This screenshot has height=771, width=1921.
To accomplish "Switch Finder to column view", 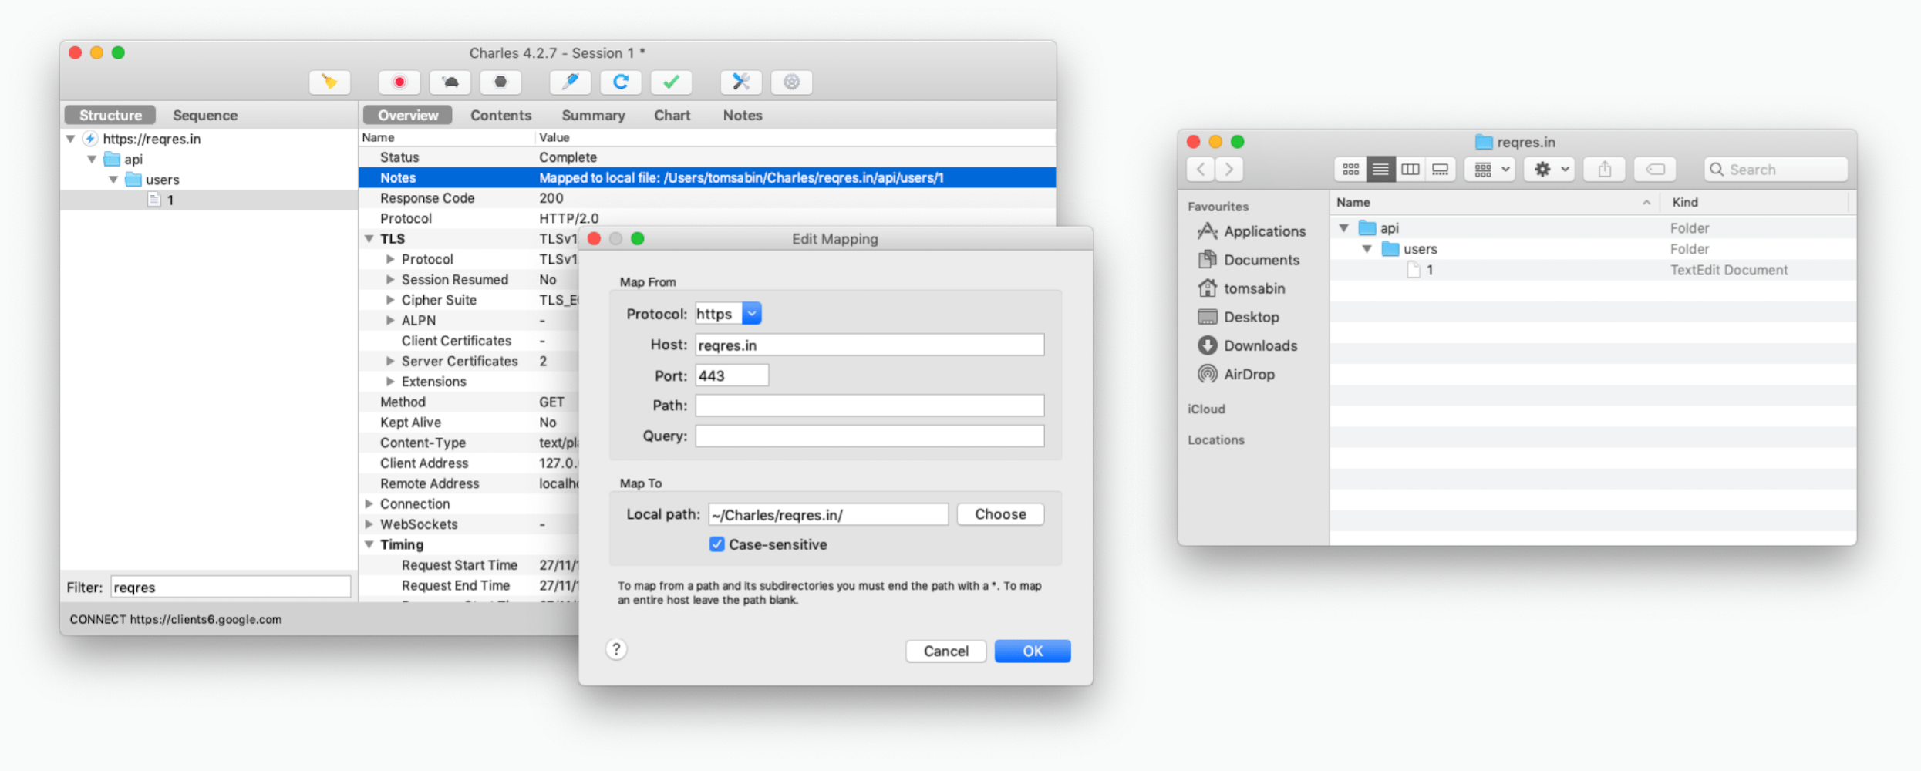I will [1410, 170].
